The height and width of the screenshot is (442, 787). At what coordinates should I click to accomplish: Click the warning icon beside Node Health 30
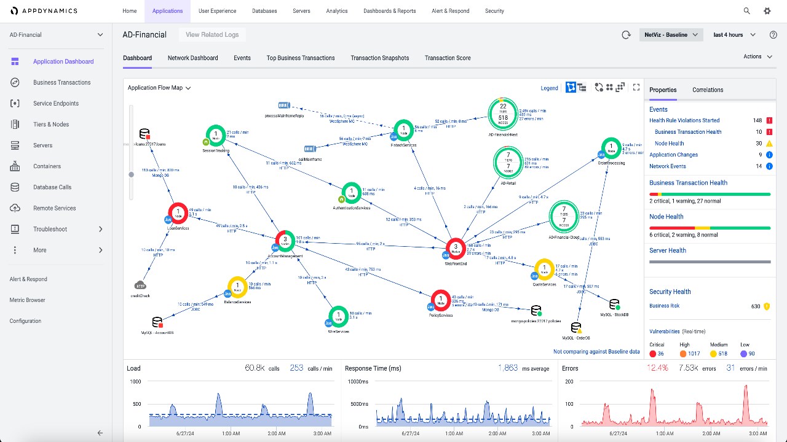coord(769,144)
